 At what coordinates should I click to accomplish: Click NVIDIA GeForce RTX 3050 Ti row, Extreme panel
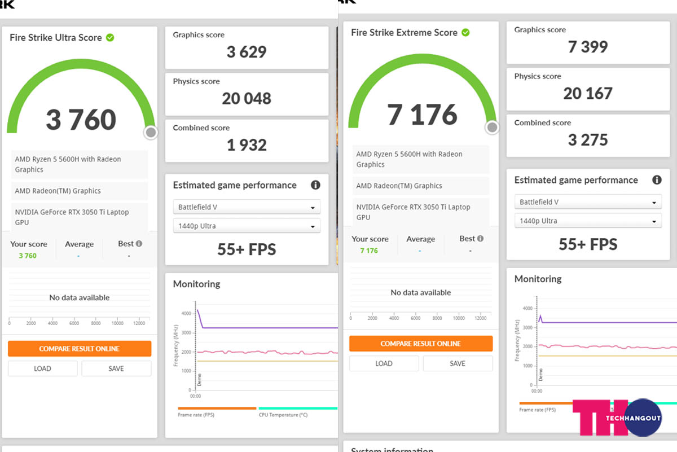[421, 212]
